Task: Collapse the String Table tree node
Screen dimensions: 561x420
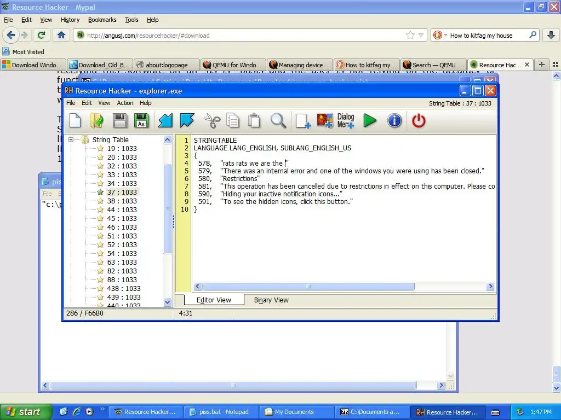Action: pyautogui.click(x=71, y=139)
